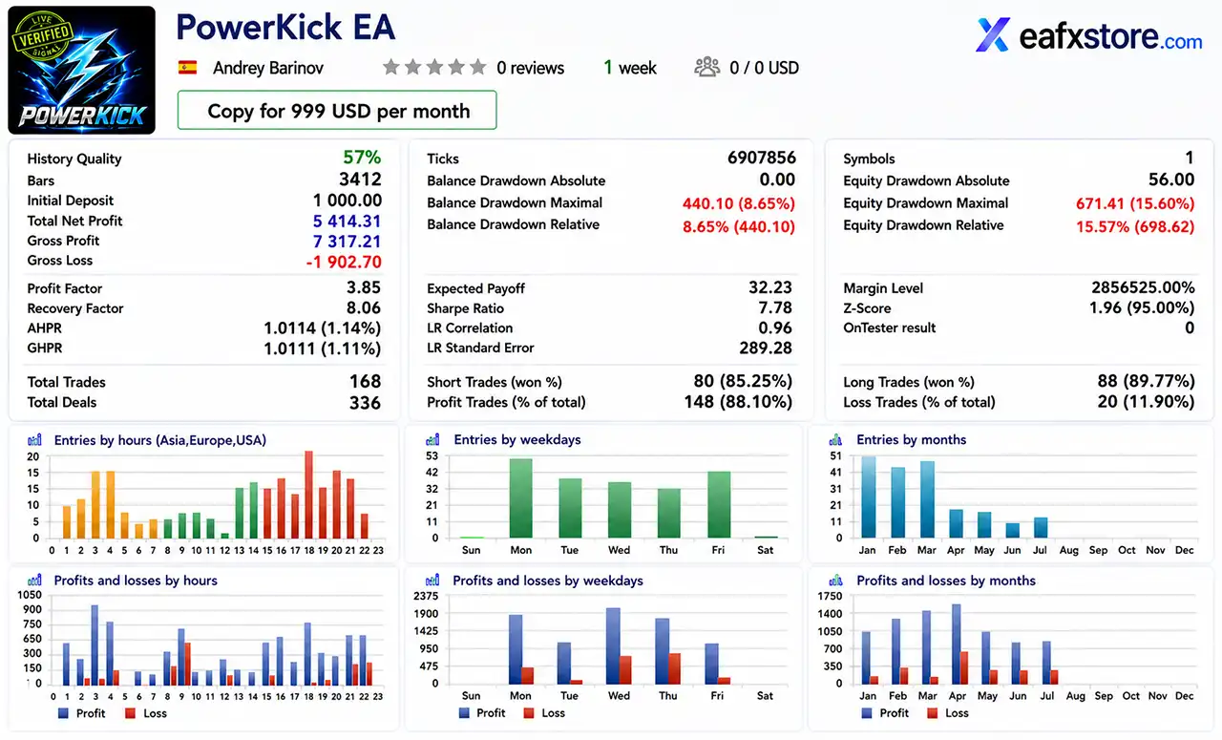Click the Margin Level value 2856525.00%
1222x740 pixels.
click(x=1143, y=287)
